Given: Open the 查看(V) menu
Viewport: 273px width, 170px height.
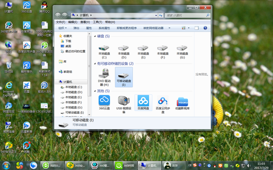Looking at the screenshot, I should tap(85, 22).
